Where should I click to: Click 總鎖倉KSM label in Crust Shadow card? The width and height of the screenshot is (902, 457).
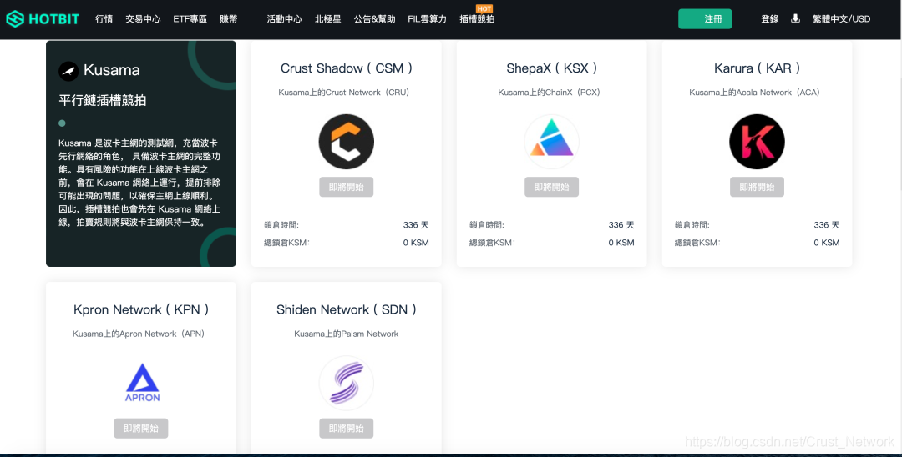(x=287, y=243)
